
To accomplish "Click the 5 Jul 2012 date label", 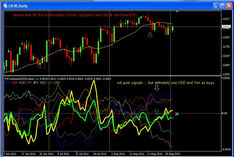I will [x=63, y=154].
